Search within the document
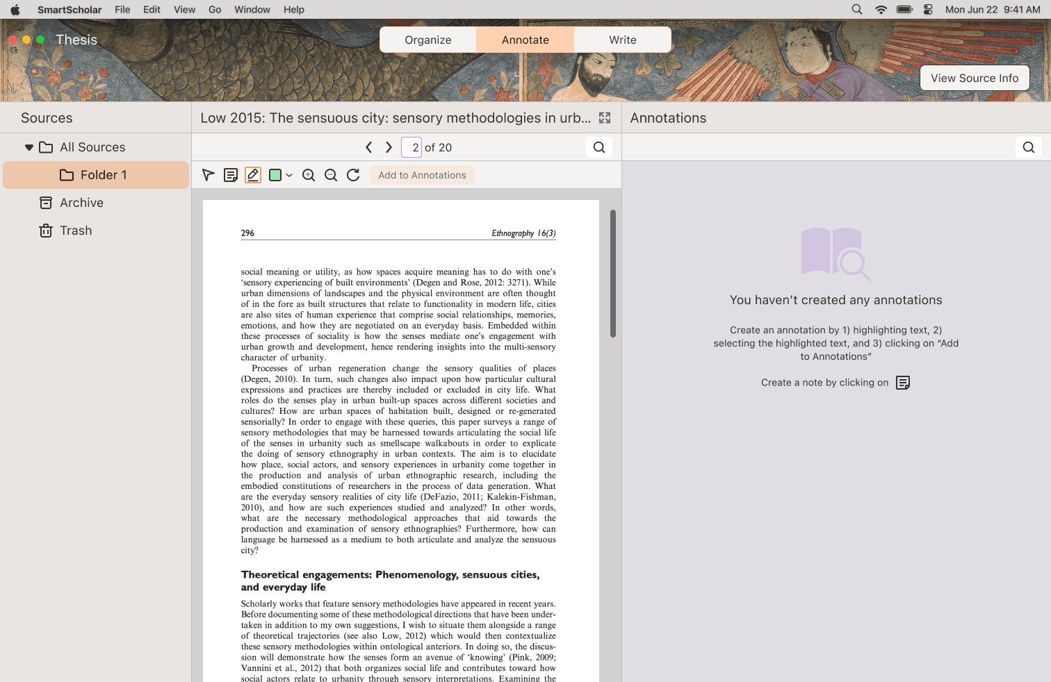This screenshot has width=1051, height=682. (599, 147)
